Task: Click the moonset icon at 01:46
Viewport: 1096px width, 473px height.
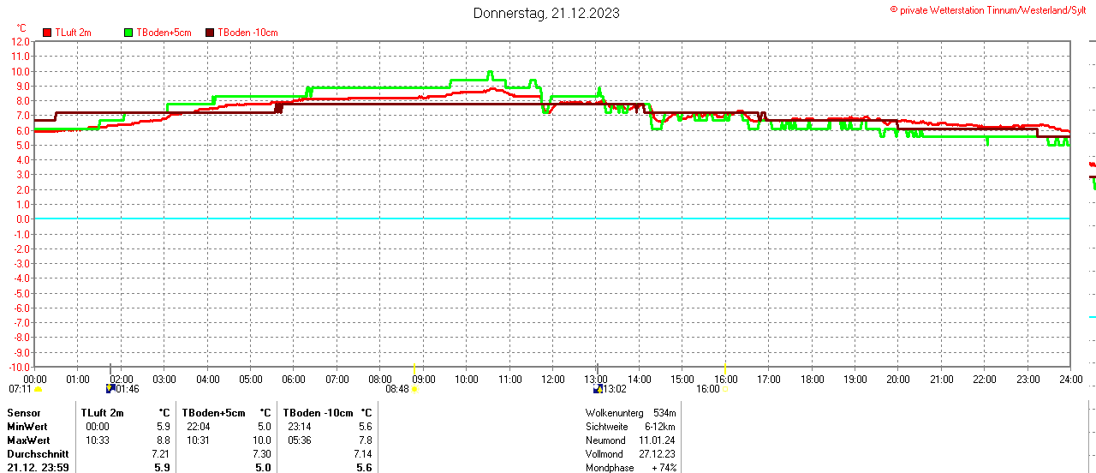Action: click(110, 388)
